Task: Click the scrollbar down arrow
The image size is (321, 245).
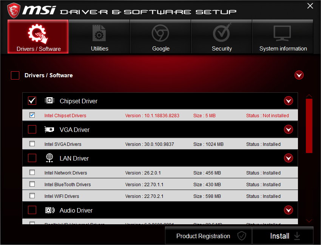Action: click(x=309, y=220)
